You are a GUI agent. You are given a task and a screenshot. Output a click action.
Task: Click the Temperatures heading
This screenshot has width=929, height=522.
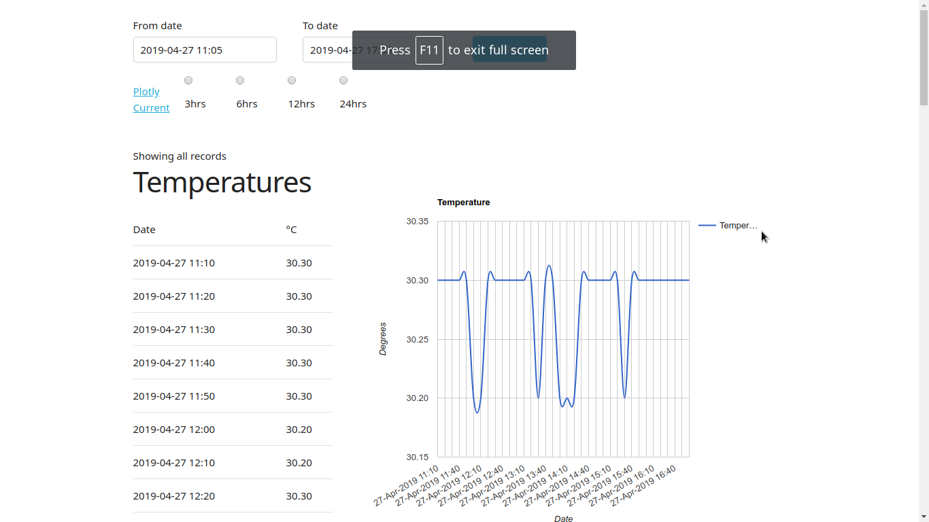(x=222, y=182)
